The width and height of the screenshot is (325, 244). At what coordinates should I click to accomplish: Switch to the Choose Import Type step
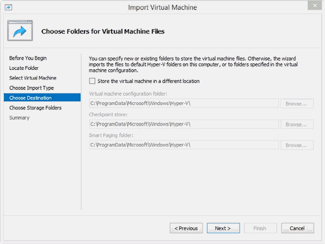(31, 88)
